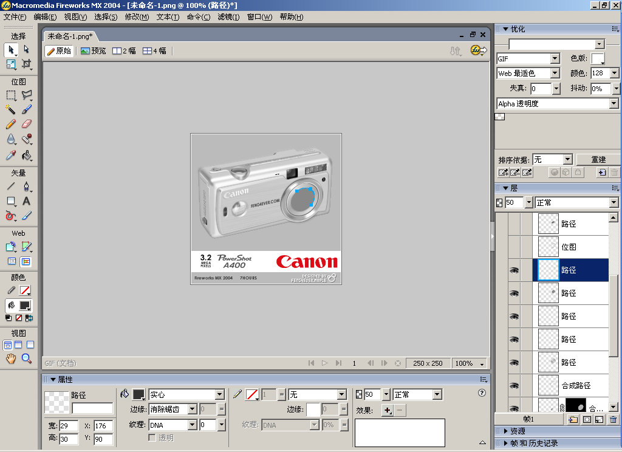Toggle Show Slices and Hotspots

click(x=26, y=261)
